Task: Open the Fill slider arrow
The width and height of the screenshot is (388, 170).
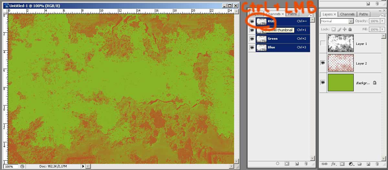Action: (x=383, y=29)
